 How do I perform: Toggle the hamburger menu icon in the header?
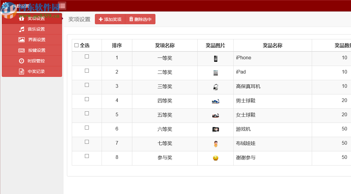tap(62, 5)
